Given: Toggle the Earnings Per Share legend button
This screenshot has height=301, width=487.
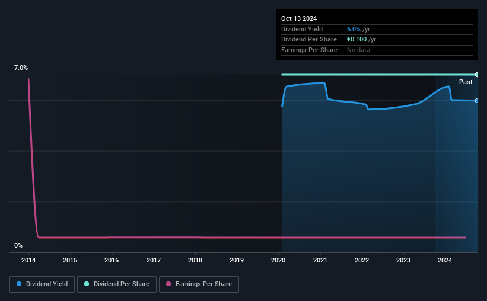Looking at the screenshot, I should coord(199,284).
